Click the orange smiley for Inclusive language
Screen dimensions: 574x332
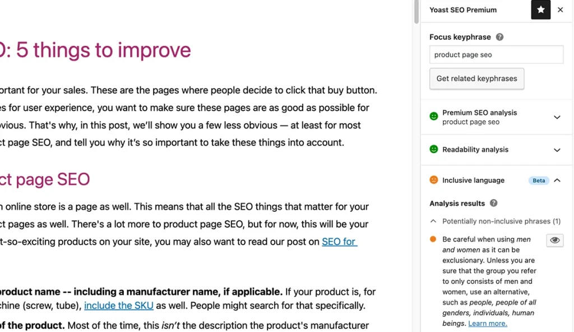coord(433,180)
